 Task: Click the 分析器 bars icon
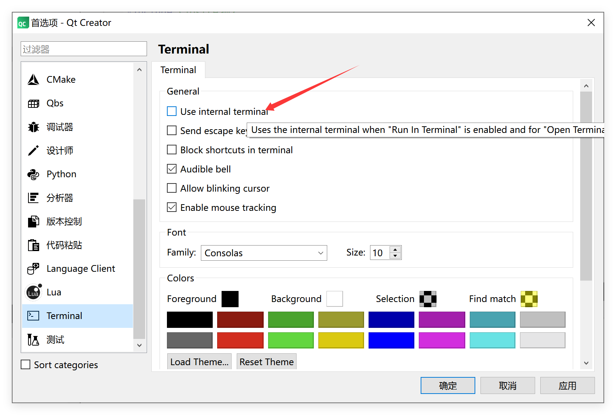click(x=33, y=198)
